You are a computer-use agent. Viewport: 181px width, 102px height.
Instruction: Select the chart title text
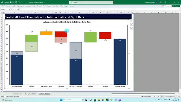pyautogui.click(x=67, y=22)
